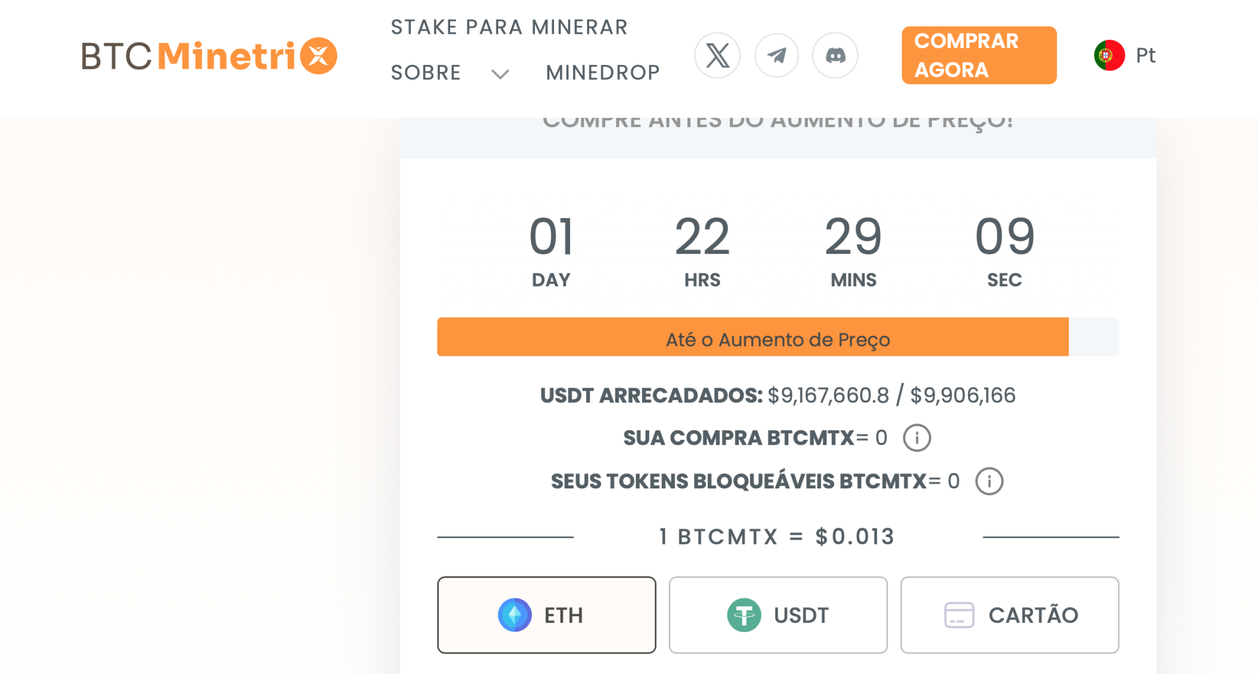Open the SOBRE menu item

click(426, 72)
